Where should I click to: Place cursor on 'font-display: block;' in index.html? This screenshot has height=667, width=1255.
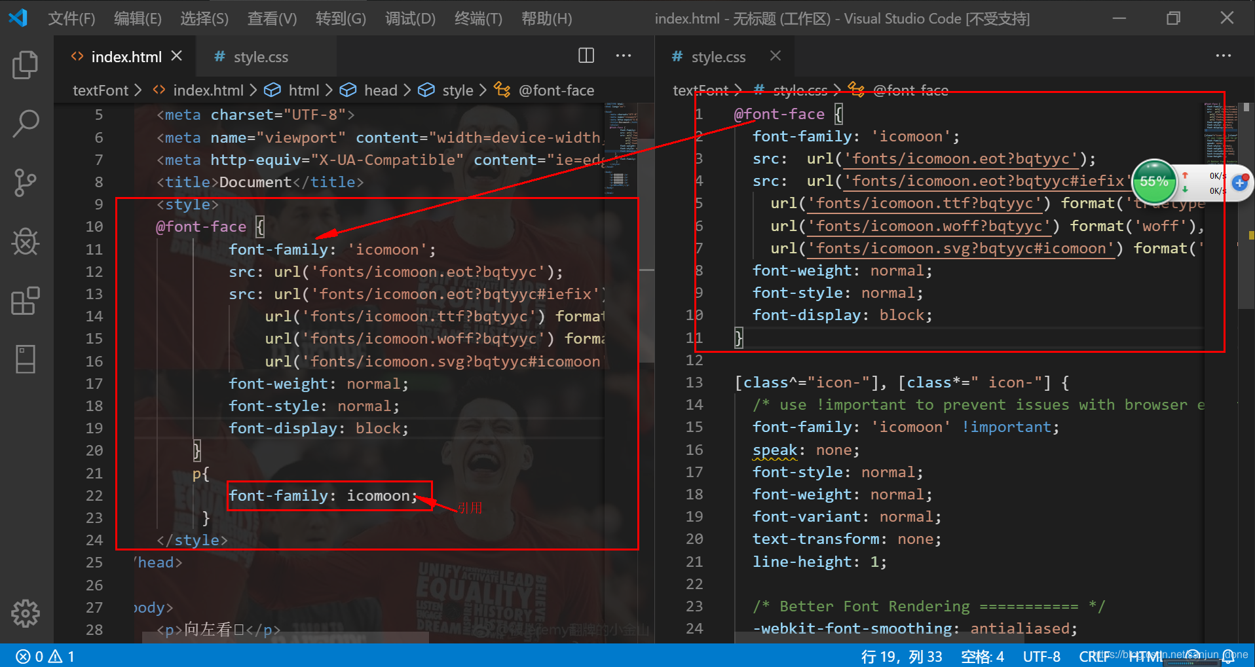pyautogui.click(x=318, y=429)
